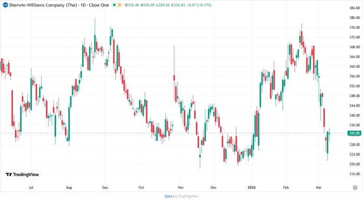363x201 pixels.
Task: Open the Data link in the footer
Action: pos(168,197)
